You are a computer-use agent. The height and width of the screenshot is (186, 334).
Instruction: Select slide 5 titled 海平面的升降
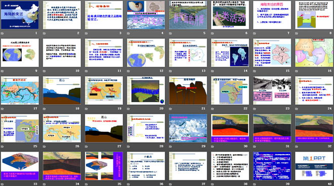(x=188, y=15)
